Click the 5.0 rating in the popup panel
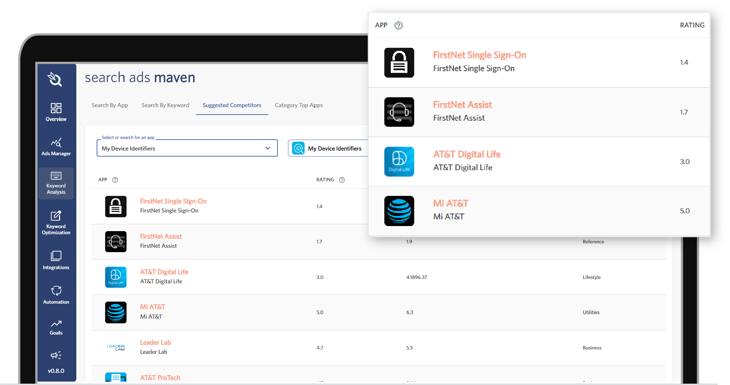Viewport: 730px width, 385px height. click(685, 211)
